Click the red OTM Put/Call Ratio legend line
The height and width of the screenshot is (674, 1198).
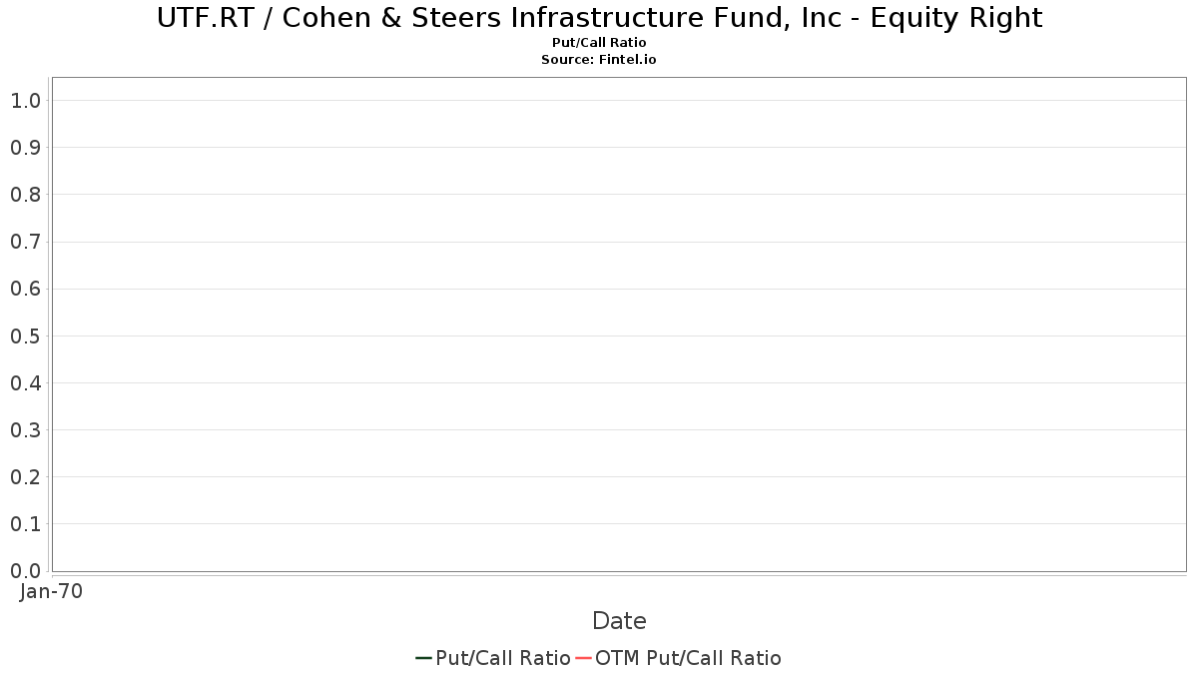click(583, 658)
